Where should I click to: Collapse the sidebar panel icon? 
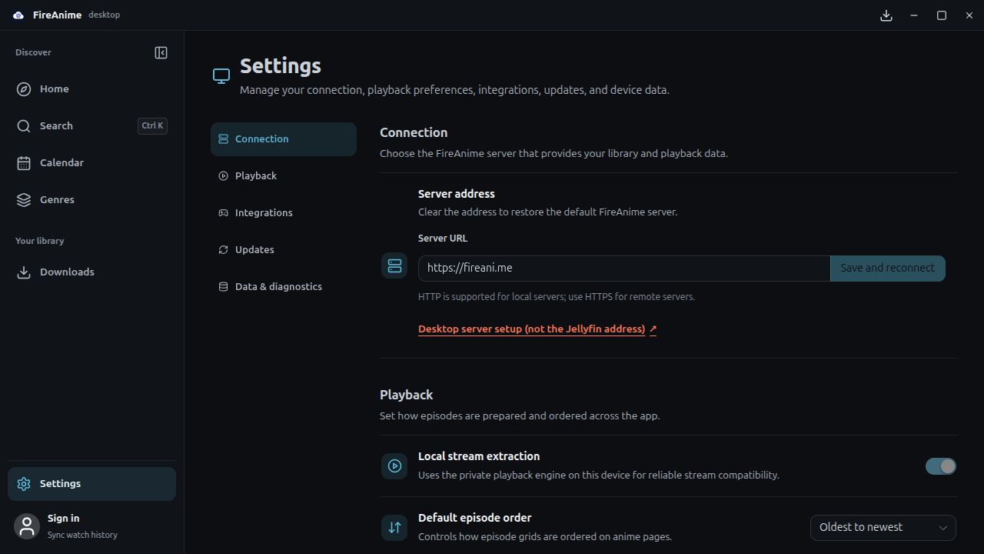point(161,53)
